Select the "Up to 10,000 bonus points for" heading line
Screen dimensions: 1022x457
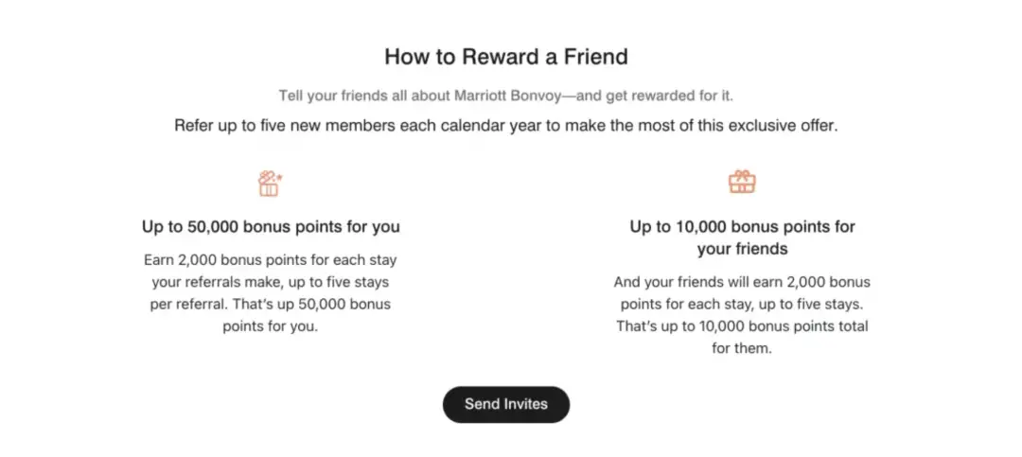(x=742, y=227)
